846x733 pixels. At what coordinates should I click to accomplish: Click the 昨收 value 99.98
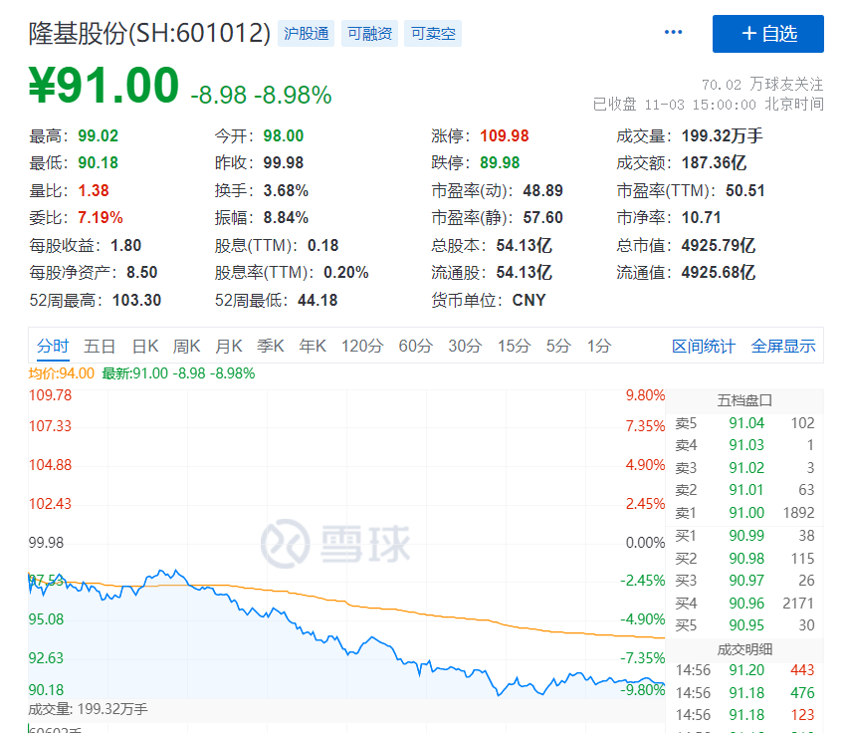point(284,162)
